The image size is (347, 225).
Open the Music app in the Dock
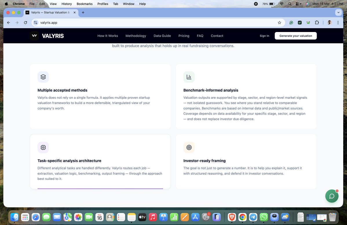tap(153, 217)
